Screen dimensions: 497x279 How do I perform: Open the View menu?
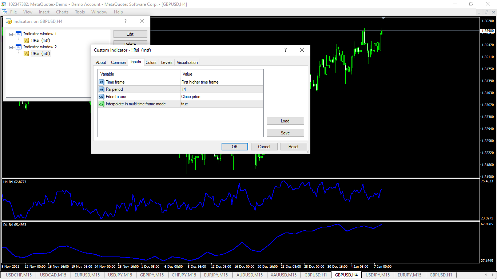[x=28, y=12]
